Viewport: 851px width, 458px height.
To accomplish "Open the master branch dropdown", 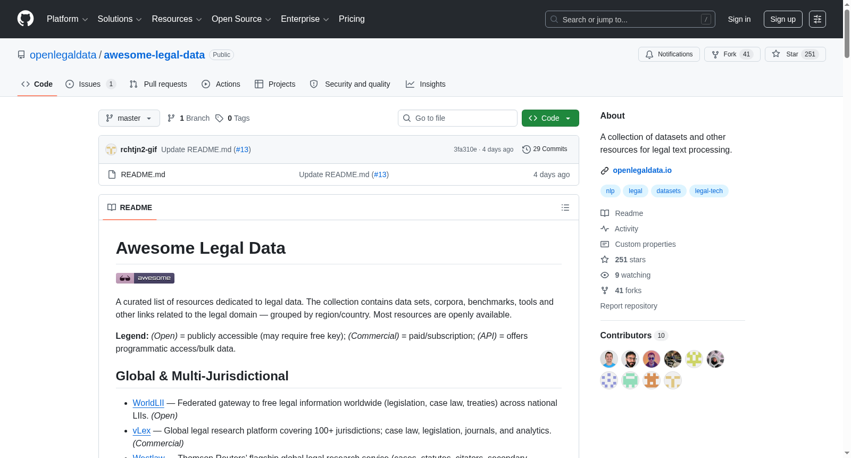I will tap(129, 118).
